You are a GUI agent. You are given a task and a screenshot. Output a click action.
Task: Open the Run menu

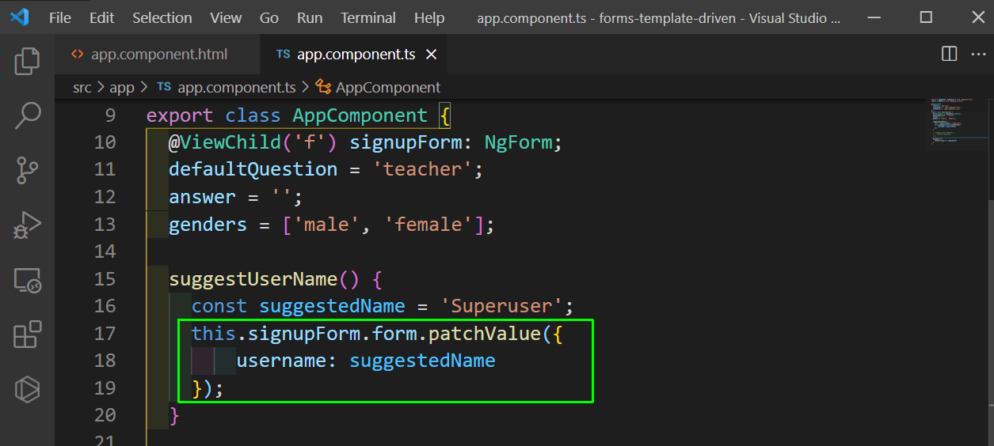pyautogui.click(x=310, y=17)
